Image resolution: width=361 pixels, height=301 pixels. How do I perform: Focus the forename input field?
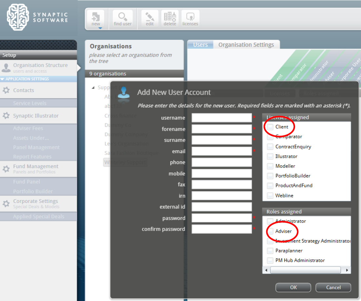pos(221,129)
